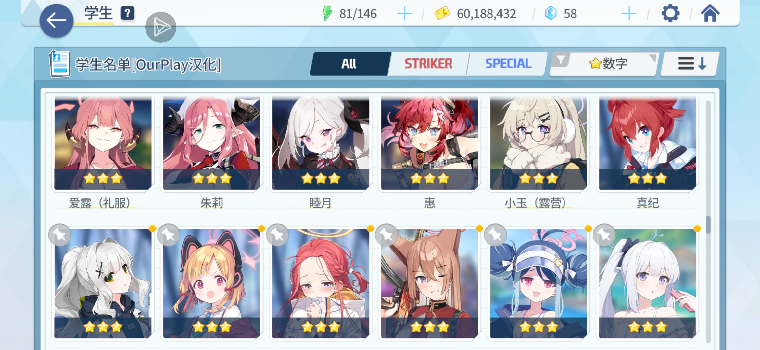Select the All tab
Viewport: 760px width, 350px height.
(x=349, y=64)
